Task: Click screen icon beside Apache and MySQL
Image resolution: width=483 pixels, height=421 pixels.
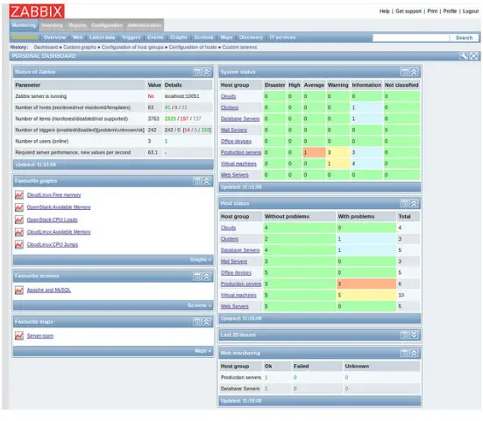Action: point(19,290)
